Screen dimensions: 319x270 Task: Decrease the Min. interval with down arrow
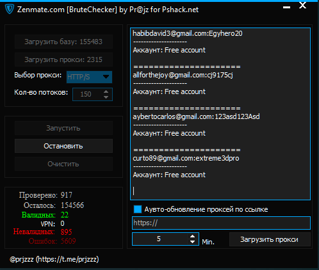[x=193, y=242]
